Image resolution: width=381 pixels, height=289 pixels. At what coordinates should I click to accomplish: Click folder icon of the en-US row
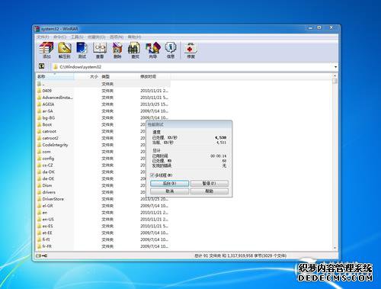point(39,219)
